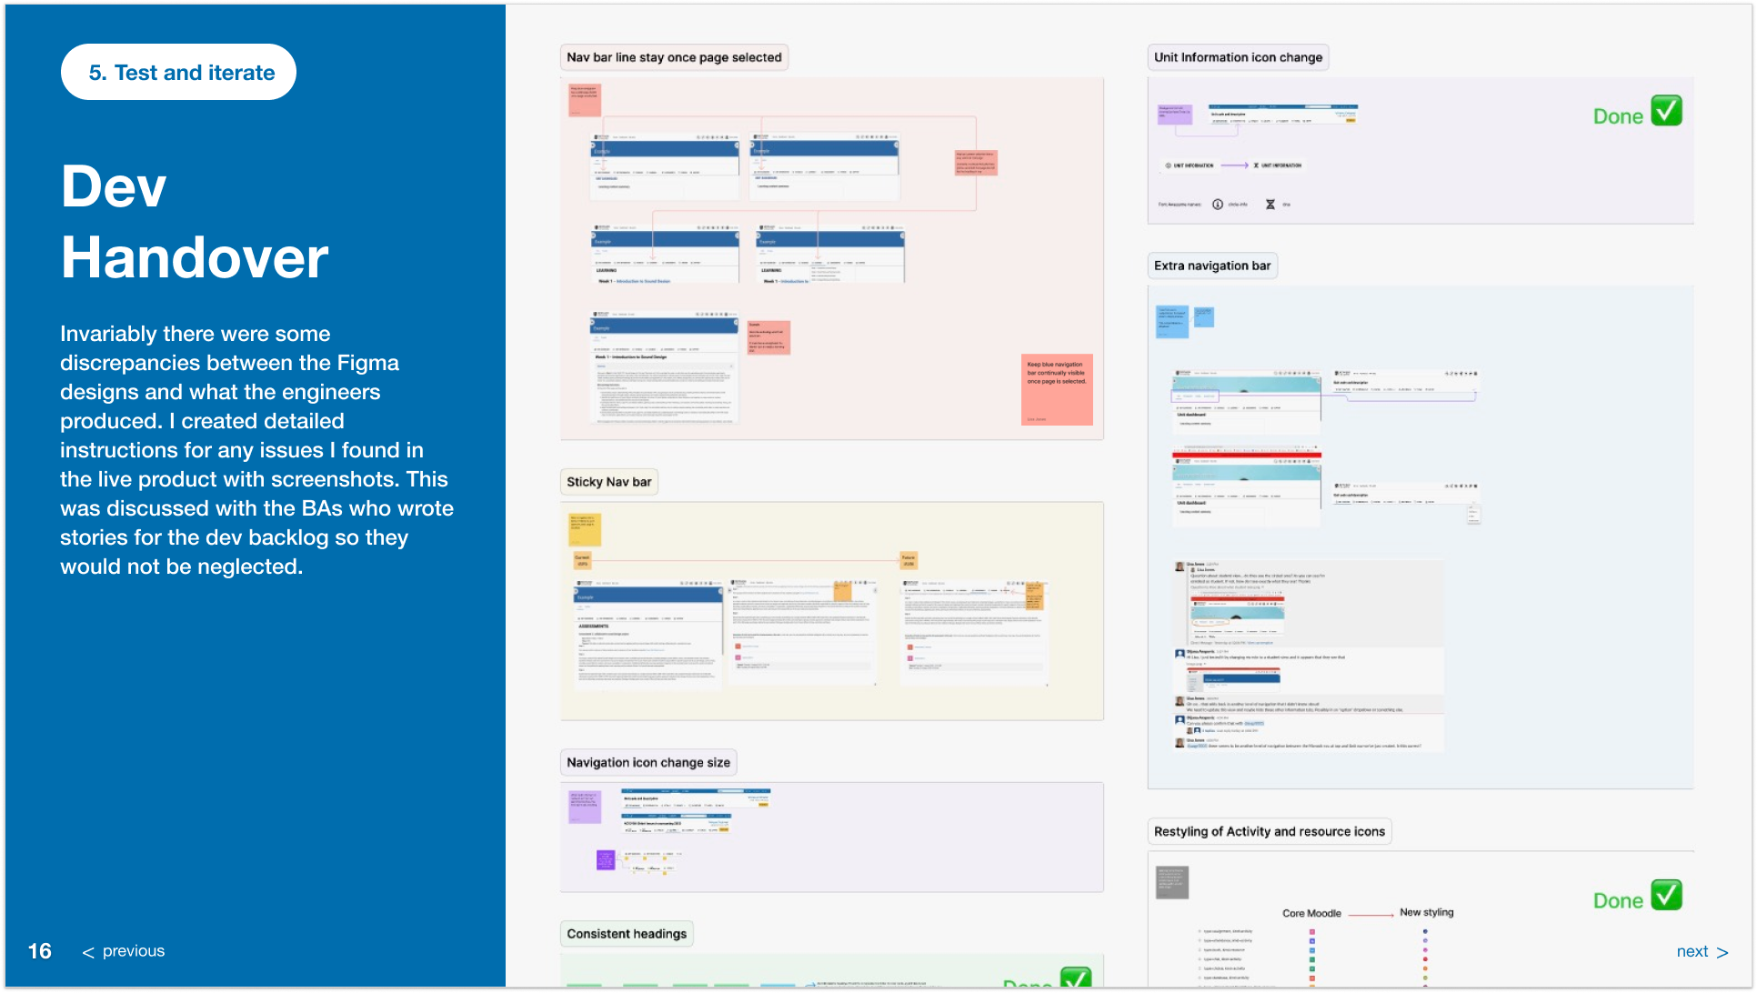Image resolution: width=1757 pixels, height=993 pixels.
Task: Click the next link
Action: click(x=1692, y=951)
